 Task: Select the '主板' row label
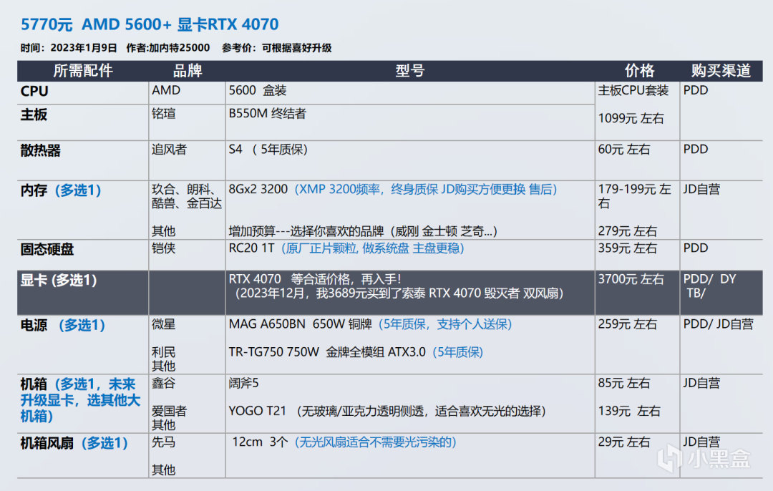(34, 115)
